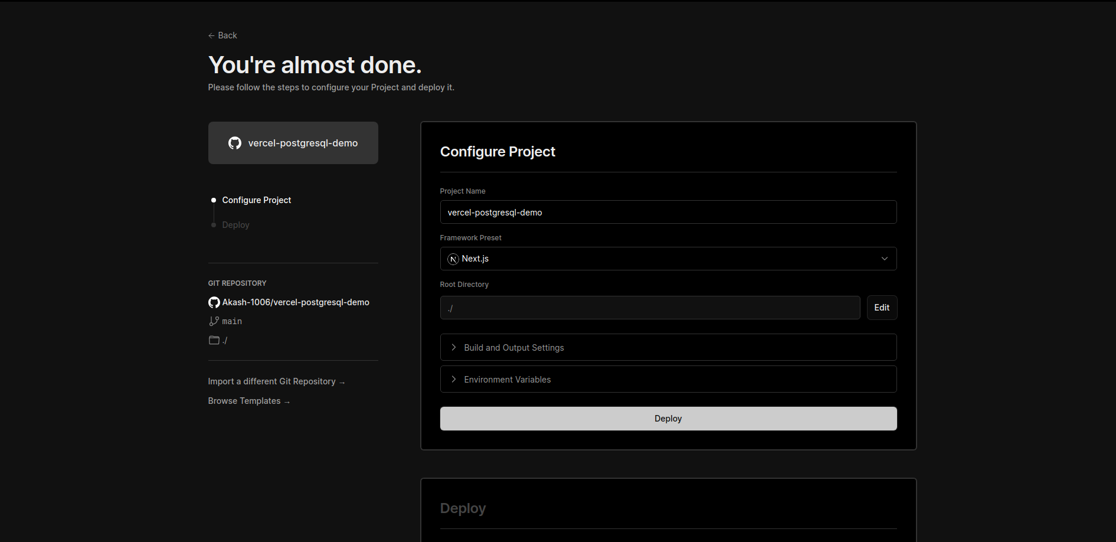
Task: Expand Build and Output Settings
Action: (668, 347)
